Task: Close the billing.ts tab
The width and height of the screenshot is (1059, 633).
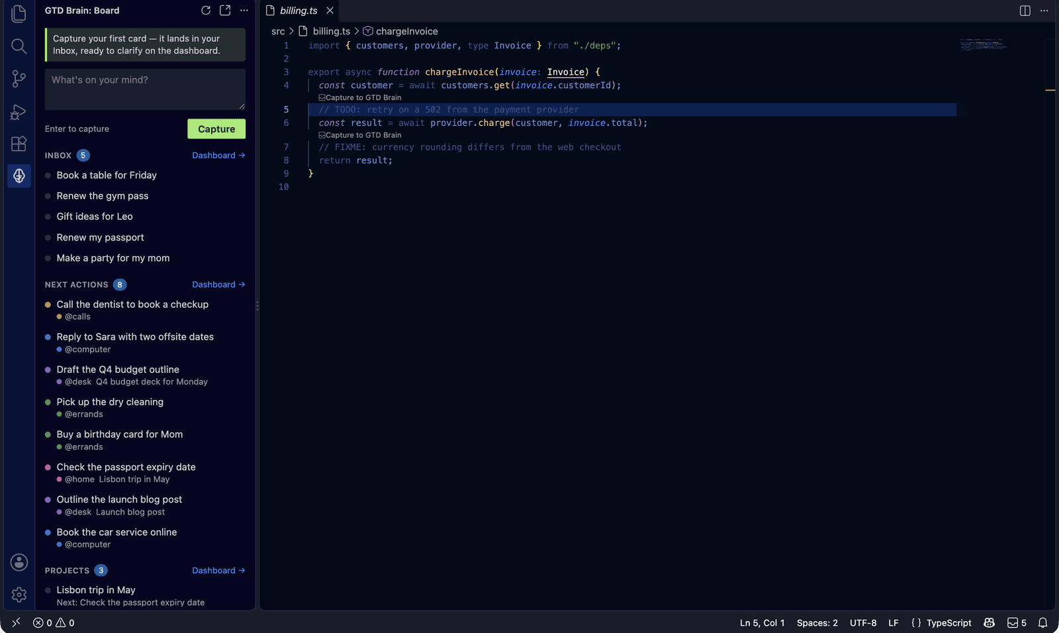Action: 330,11
